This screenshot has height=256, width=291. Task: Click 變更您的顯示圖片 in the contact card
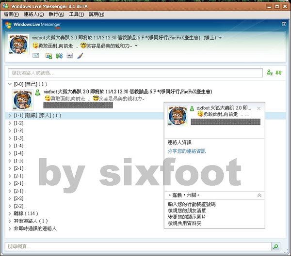[x=187, y=217]
